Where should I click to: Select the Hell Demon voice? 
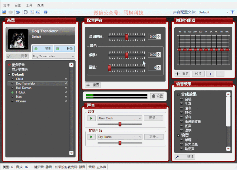coord(24,88)
